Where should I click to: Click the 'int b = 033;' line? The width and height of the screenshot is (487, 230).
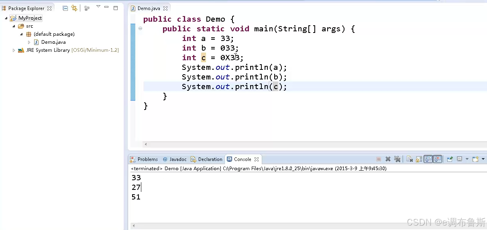pyautogui.click(x=210, y=48)
